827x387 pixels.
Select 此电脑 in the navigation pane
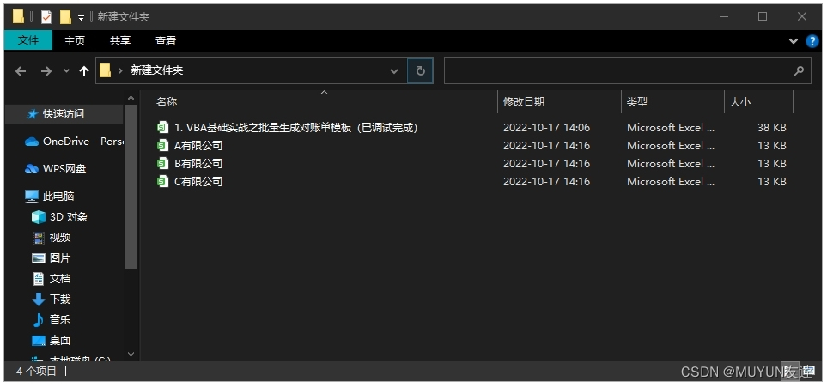point(58,197)
